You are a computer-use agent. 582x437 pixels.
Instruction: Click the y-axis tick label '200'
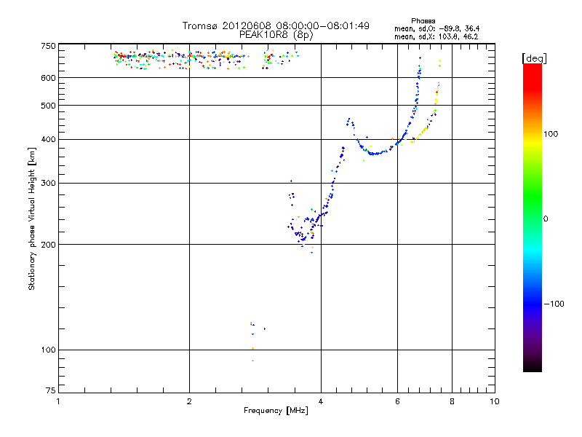click(x=48, y=245)
